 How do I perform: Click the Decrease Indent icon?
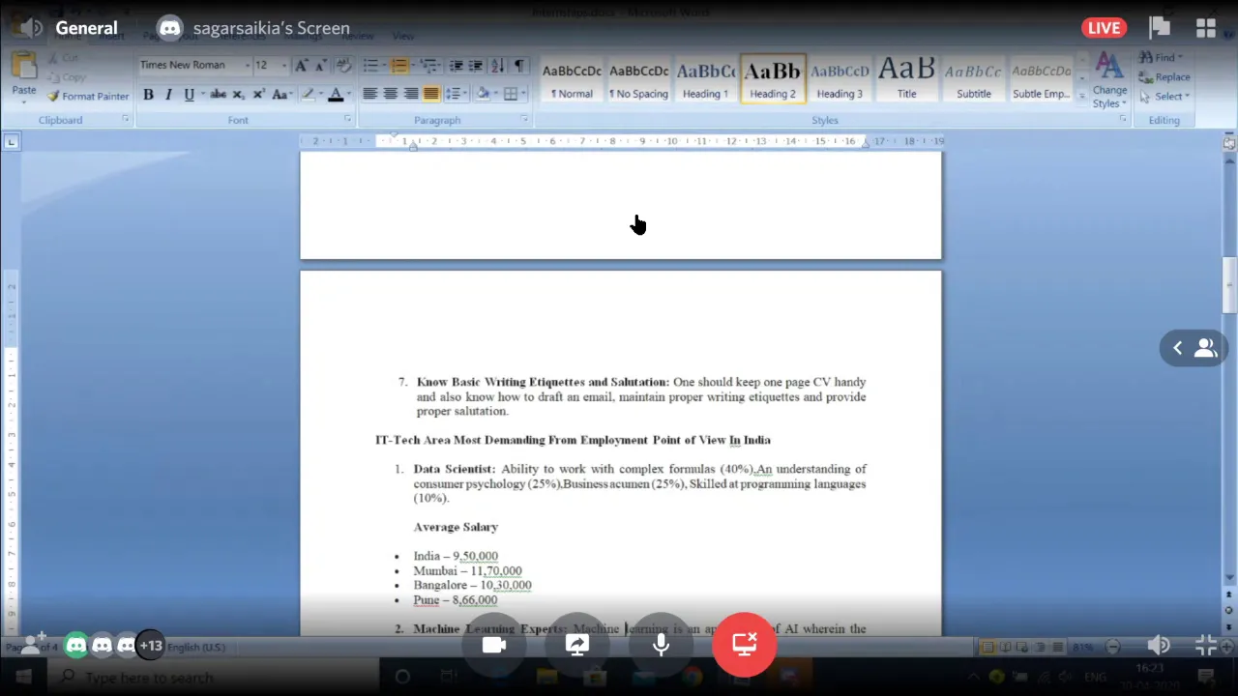(457, 65)
